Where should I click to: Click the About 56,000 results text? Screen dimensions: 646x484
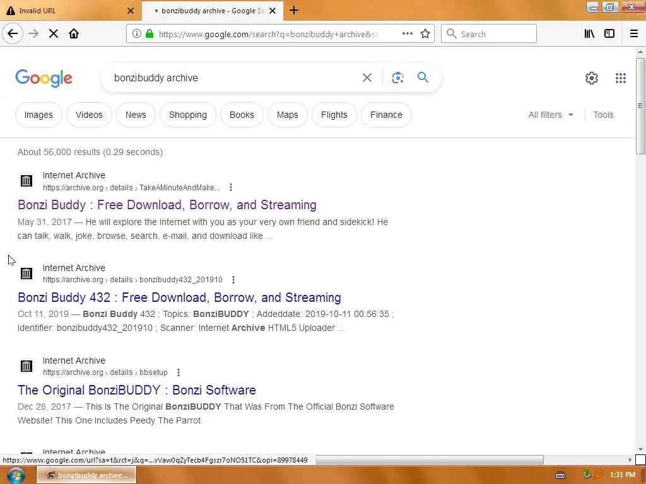click(90, 152)
